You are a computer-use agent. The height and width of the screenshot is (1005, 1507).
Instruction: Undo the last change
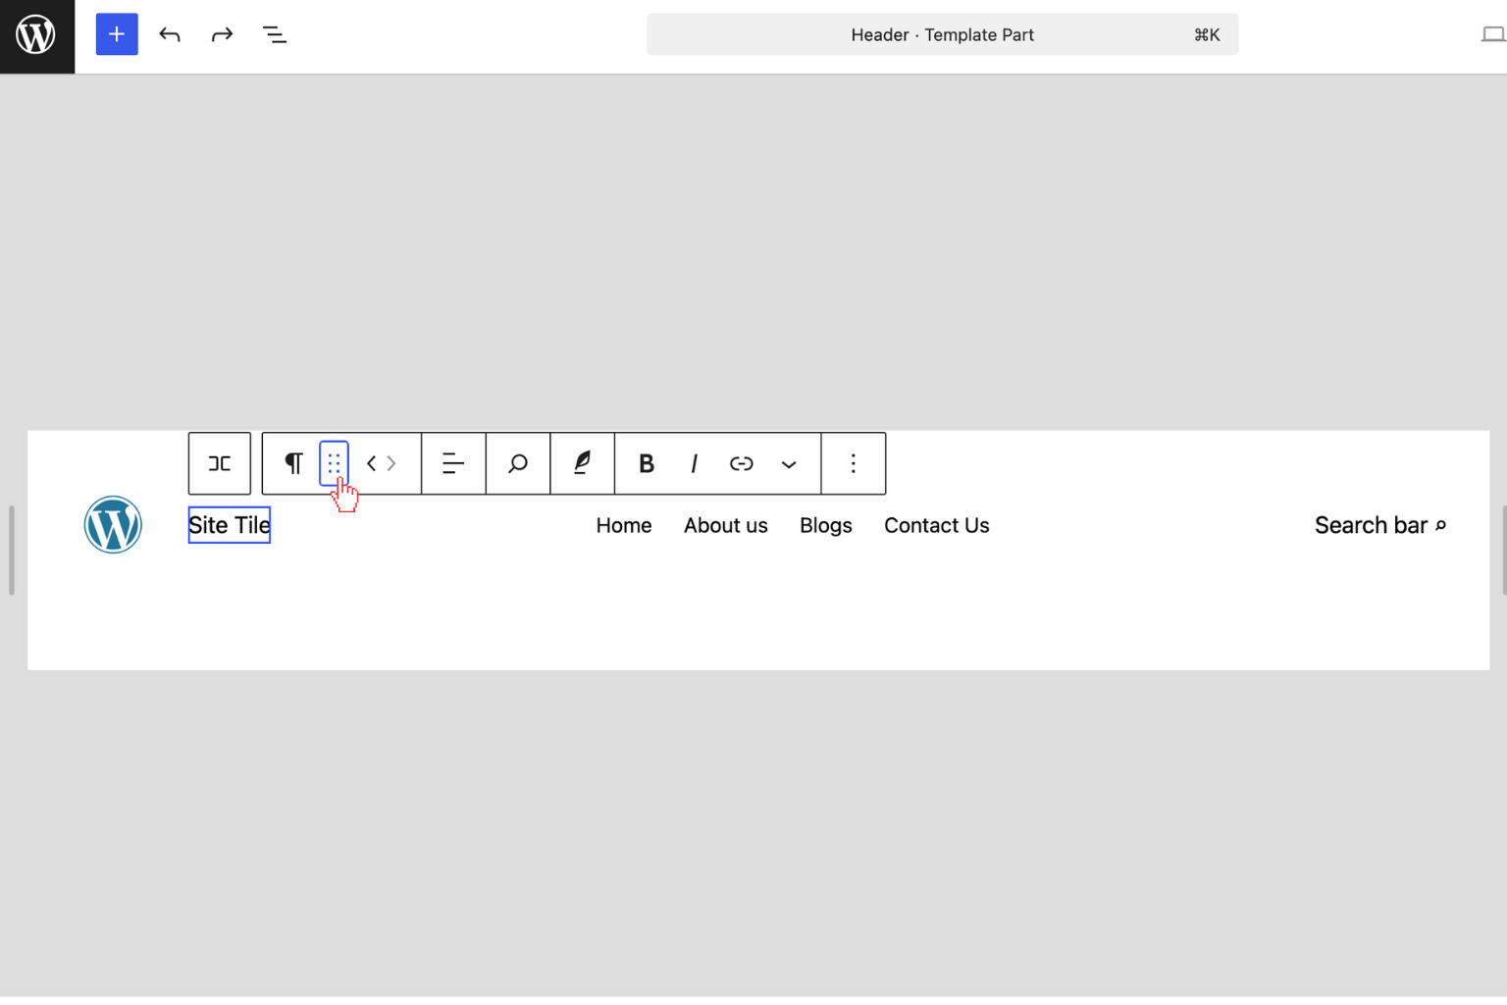170,35
